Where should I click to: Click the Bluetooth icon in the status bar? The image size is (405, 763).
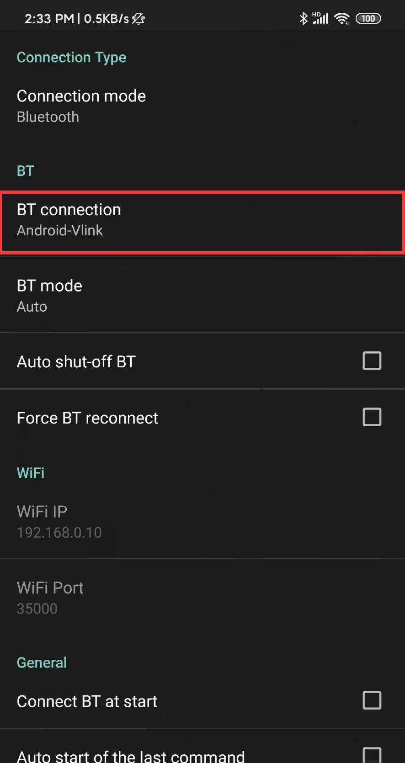click(303, 18)
